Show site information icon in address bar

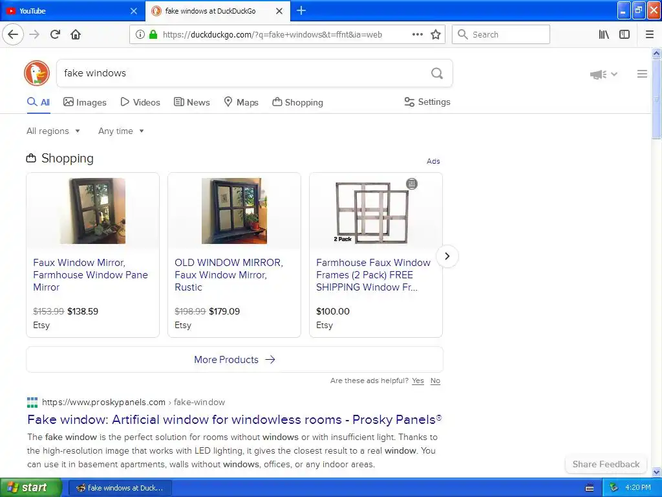[x=140, y=35]
